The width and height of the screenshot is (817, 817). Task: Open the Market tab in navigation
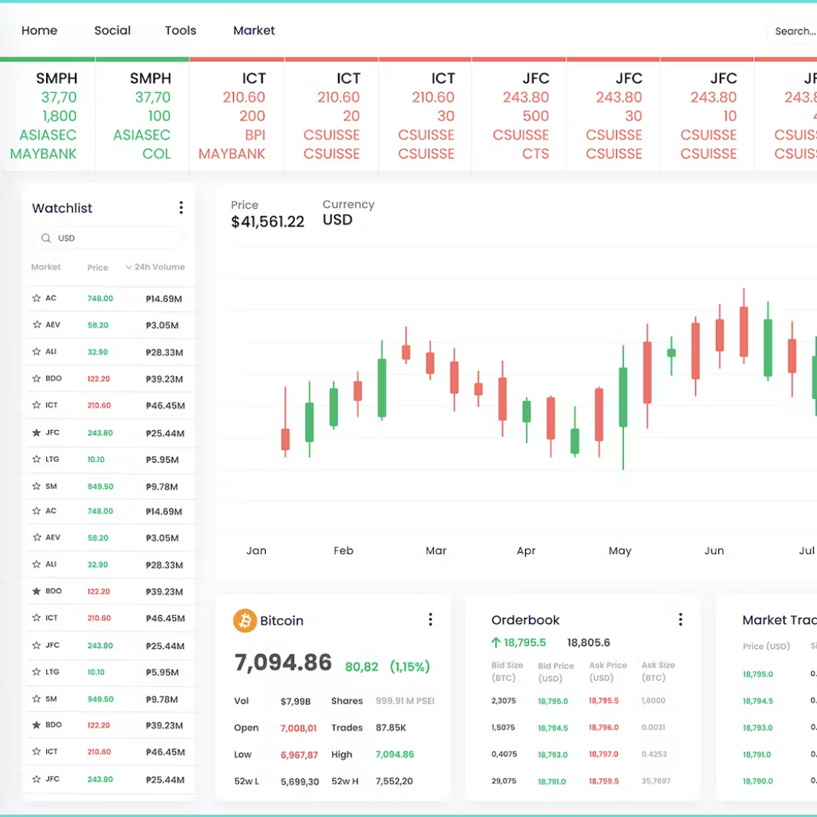coord(254,30)
